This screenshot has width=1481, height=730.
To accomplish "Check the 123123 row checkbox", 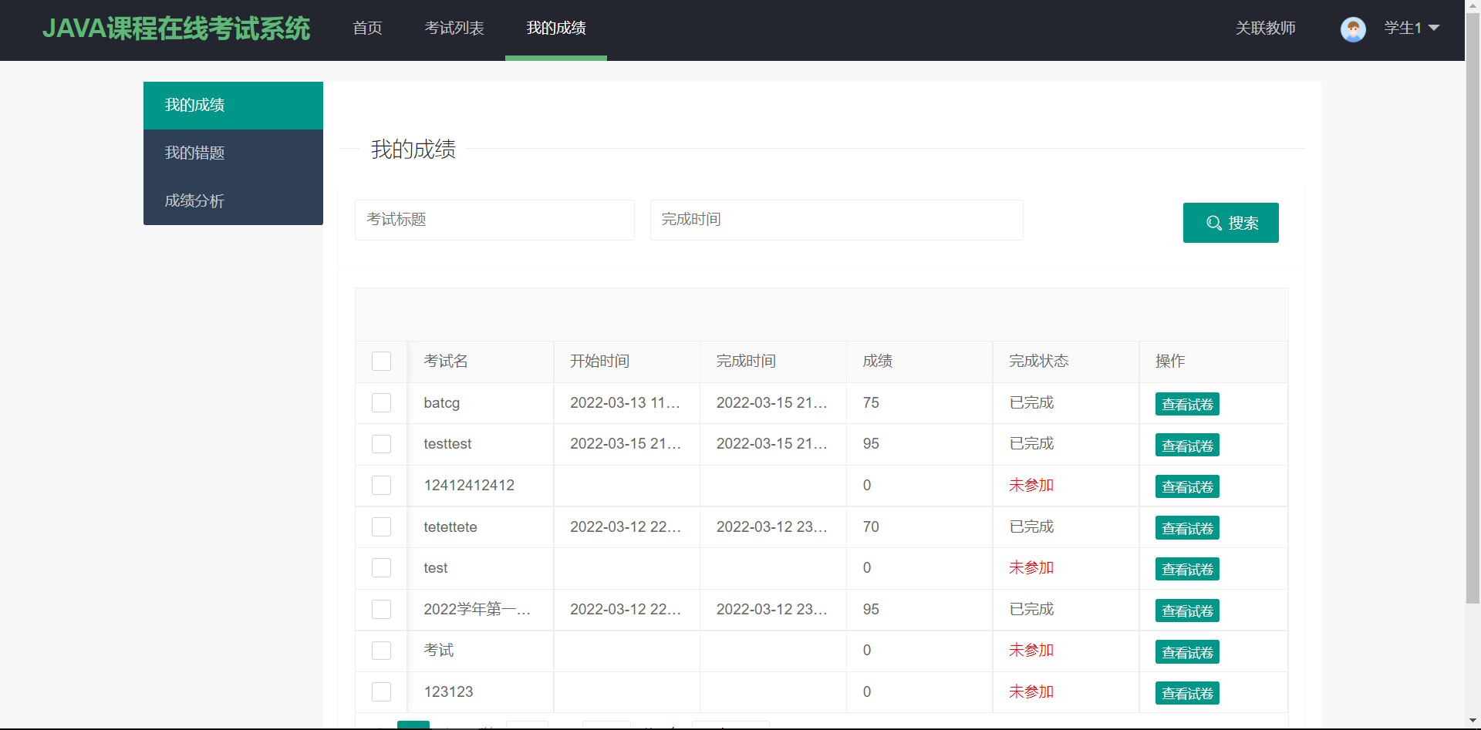I will pyautogui.click(x=381, y=692).
